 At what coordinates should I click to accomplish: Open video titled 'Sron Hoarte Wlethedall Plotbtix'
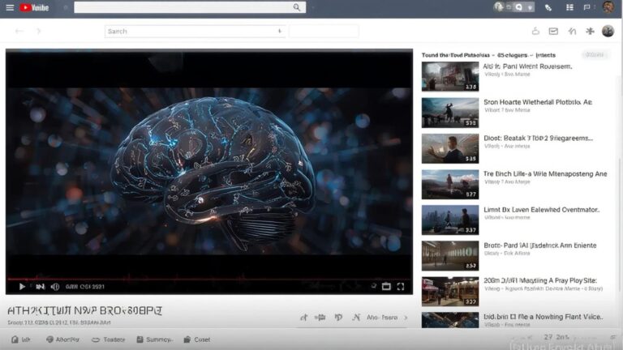coord(538,102)
